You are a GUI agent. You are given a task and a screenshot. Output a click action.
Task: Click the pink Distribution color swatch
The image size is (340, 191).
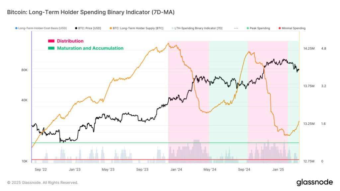[x=51, y=41]
